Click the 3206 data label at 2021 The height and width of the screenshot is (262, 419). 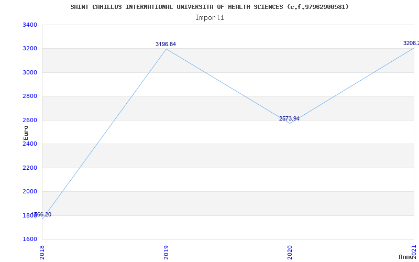(x=411, y=43)
